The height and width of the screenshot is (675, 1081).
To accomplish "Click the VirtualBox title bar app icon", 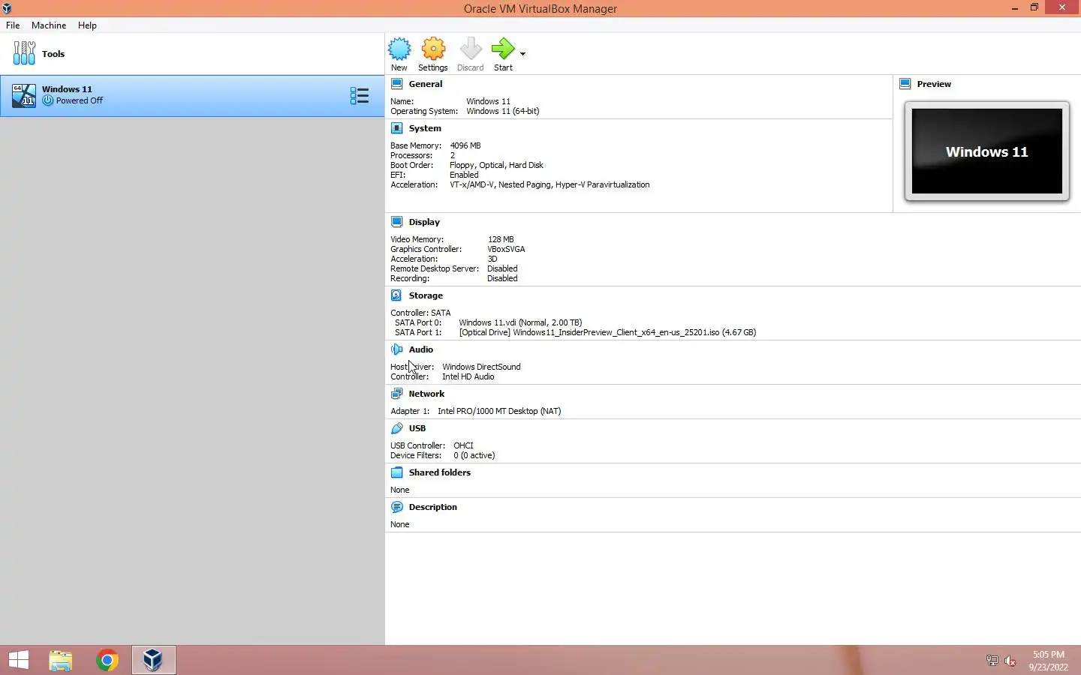I will pos(7,8).
